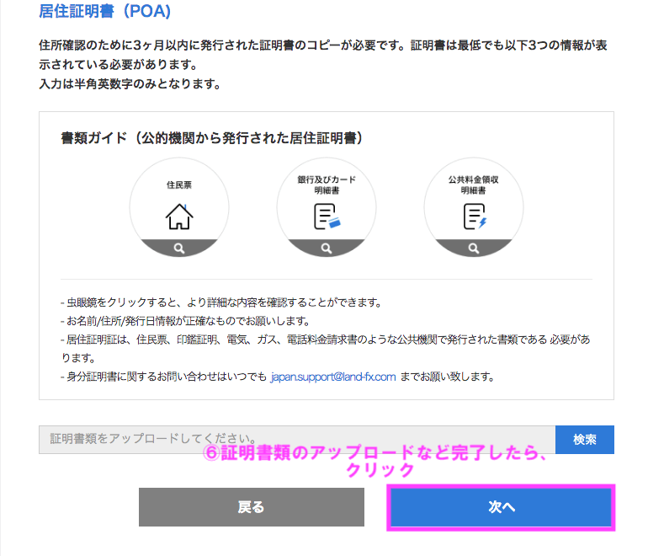Screen dimensions: 648x556
Task: Click the 書類ガイド section heading
Action: click(x=211, y=138)
